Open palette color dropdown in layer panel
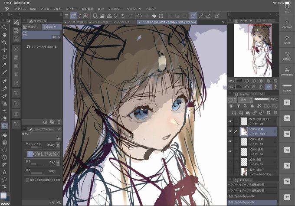This screenshot has width=295, height=206. [232, 99]
